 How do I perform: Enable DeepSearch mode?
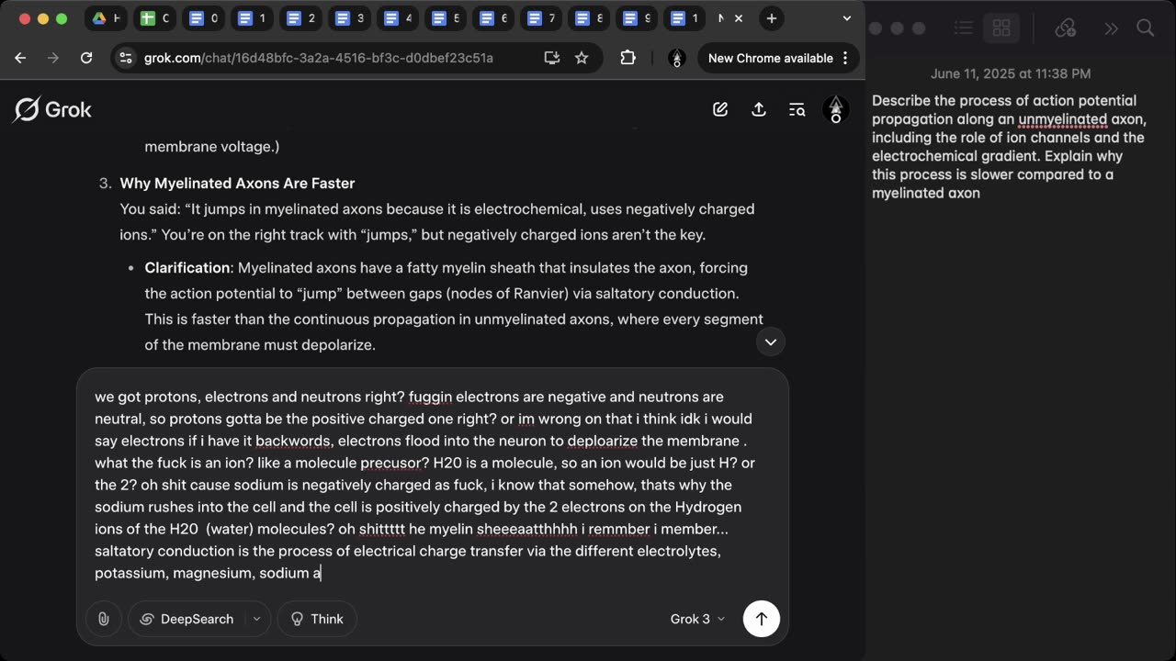click(x=187, y=619)
